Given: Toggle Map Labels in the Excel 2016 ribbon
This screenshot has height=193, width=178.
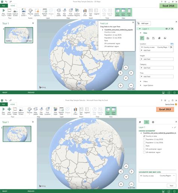Looking at the screenshot, I should coord(59,12).
